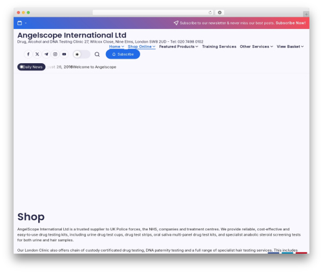Visit the Telegram social icon

(47, 54)
